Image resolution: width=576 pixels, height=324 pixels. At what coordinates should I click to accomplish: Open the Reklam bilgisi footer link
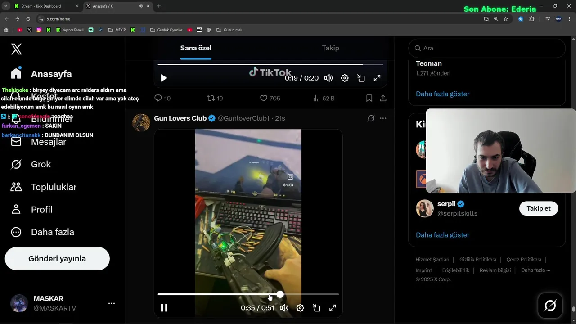tap(495, 270)
